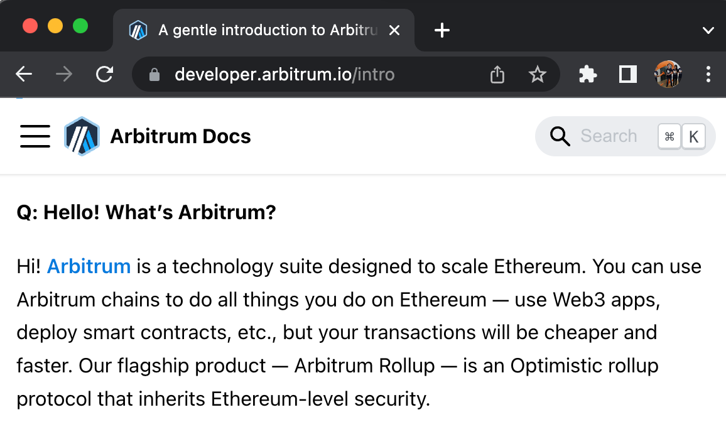This screenshot has width=726, height=422.
Task: Click the Arbitrum Docs logo icon
Action: click(82, 136)
